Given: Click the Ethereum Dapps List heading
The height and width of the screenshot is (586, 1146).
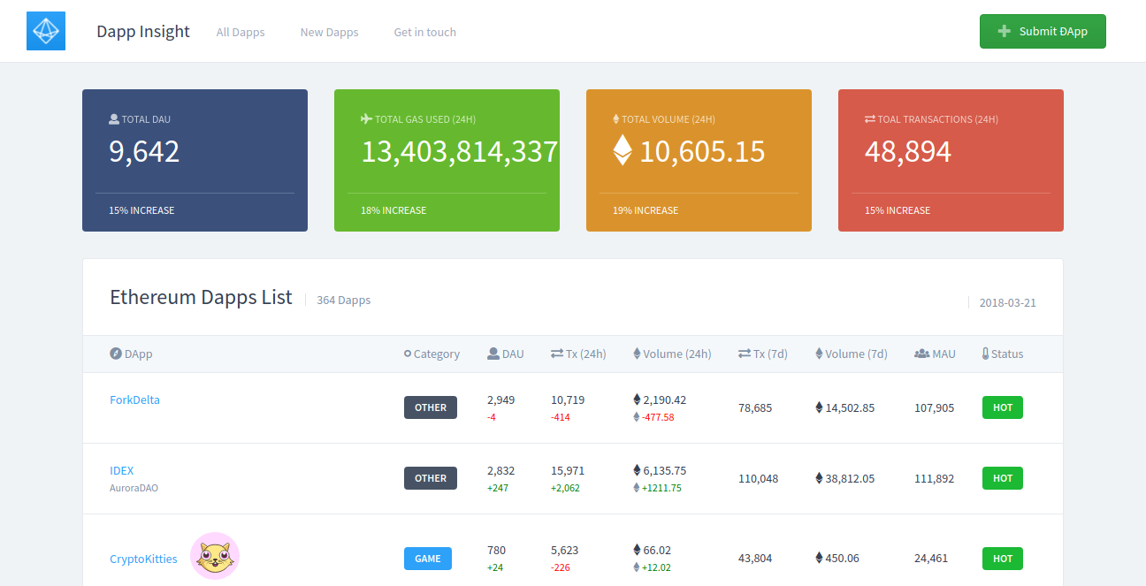Looking at the screenshot, I should (201, 297).
